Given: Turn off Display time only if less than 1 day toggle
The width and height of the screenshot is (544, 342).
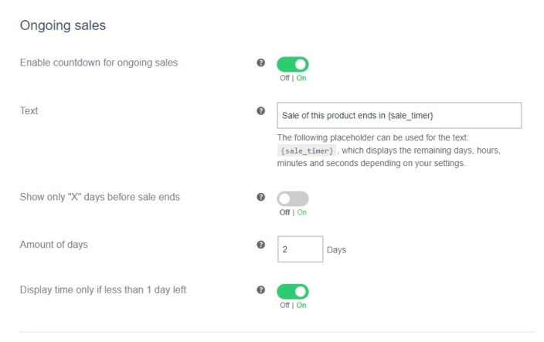Looking at the screenshot, I should 293,291.
